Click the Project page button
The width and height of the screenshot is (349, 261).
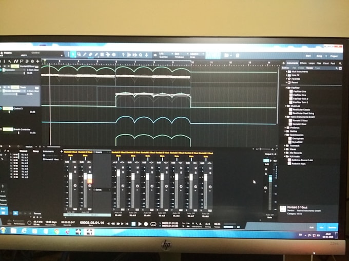pos(334,56)
